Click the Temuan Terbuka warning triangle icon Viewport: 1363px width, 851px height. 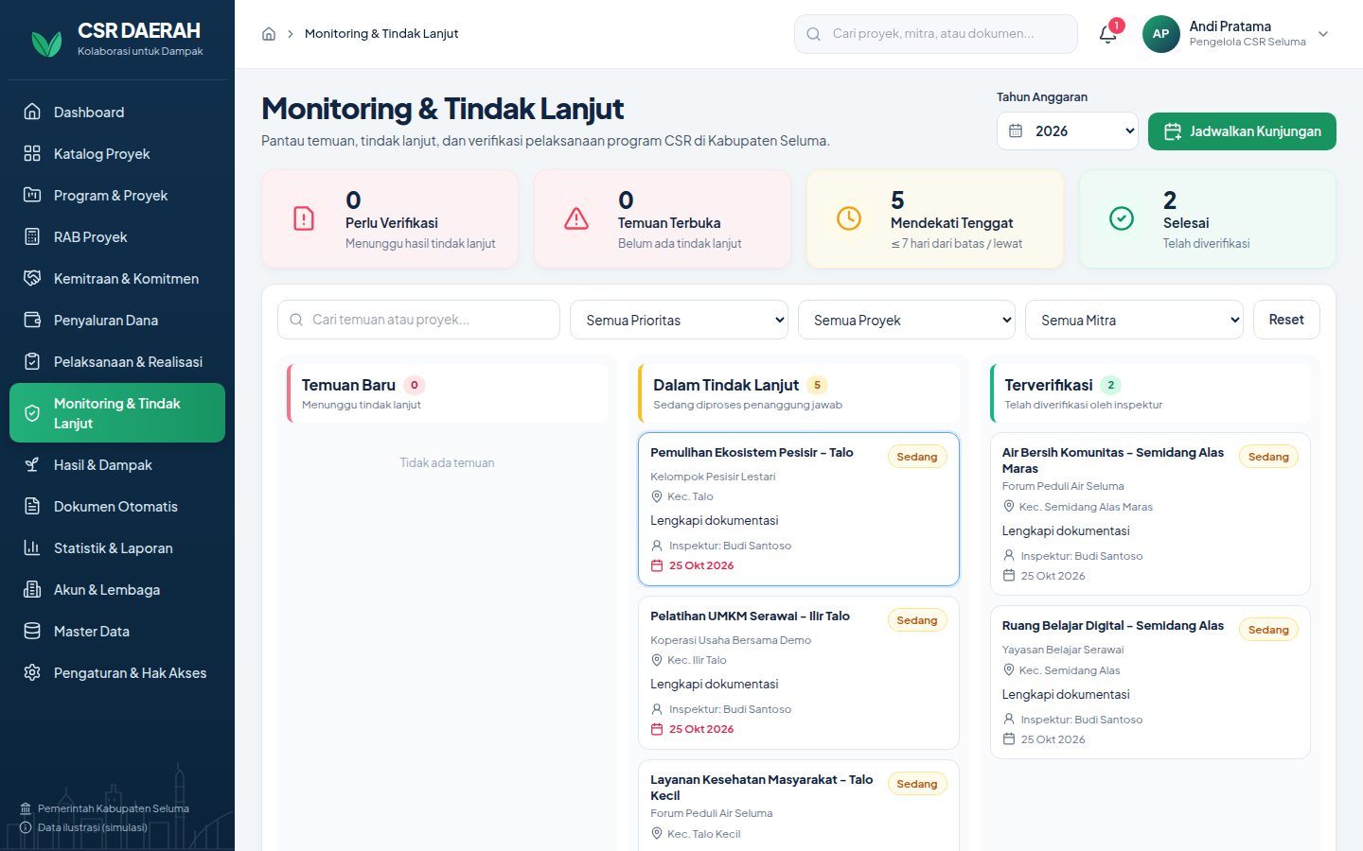click(576, 218)
